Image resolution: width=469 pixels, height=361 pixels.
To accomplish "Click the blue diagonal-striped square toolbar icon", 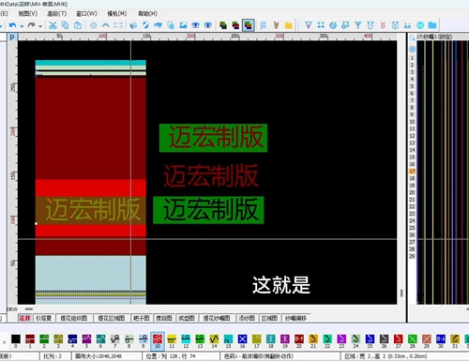I will pyautogui.click(x=145, y=25).
